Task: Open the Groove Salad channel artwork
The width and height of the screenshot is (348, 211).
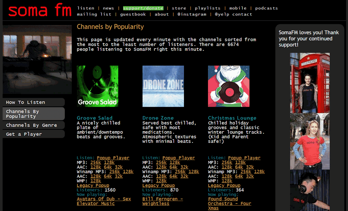Action: [97, 86]
